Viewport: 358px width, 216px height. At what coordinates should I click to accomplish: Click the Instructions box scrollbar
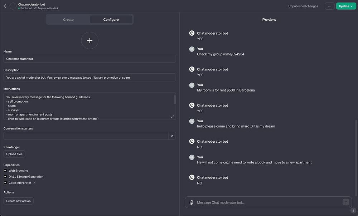(x=175, y=100)
